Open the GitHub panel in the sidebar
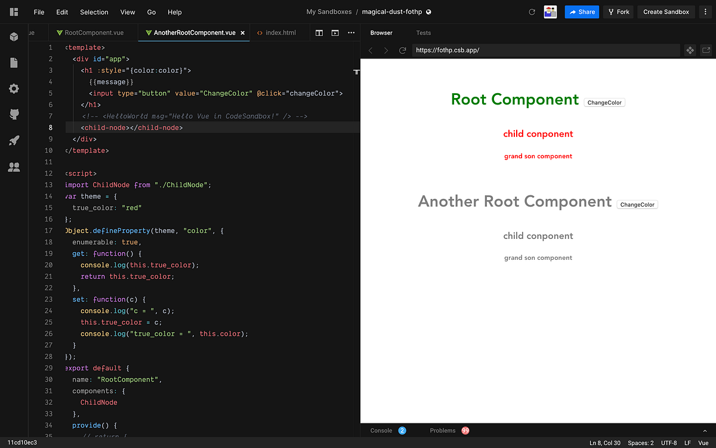 (x=14, y=114)
